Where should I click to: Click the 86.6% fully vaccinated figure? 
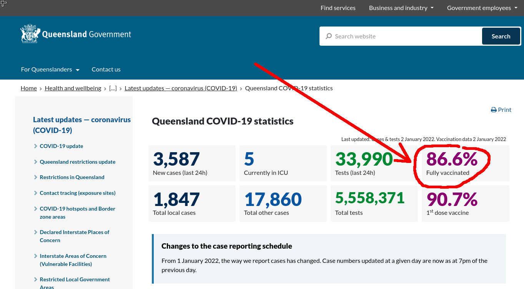point(452,159)
